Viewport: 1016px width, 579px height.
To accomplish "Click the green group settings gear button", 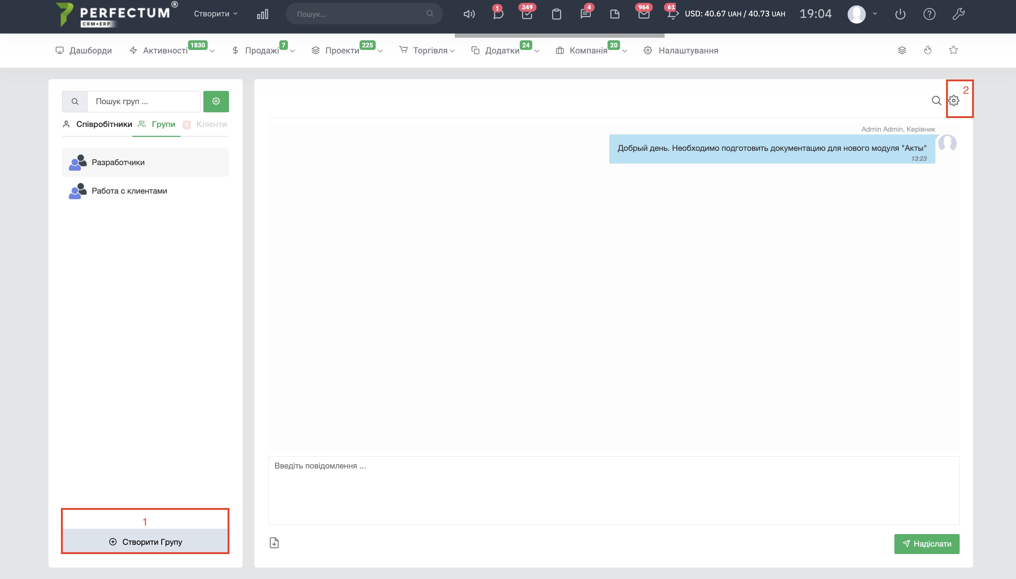I will point(216,101).
